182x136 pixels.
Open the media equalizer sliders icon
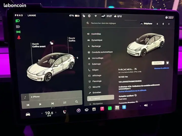(x=65, y=103)
